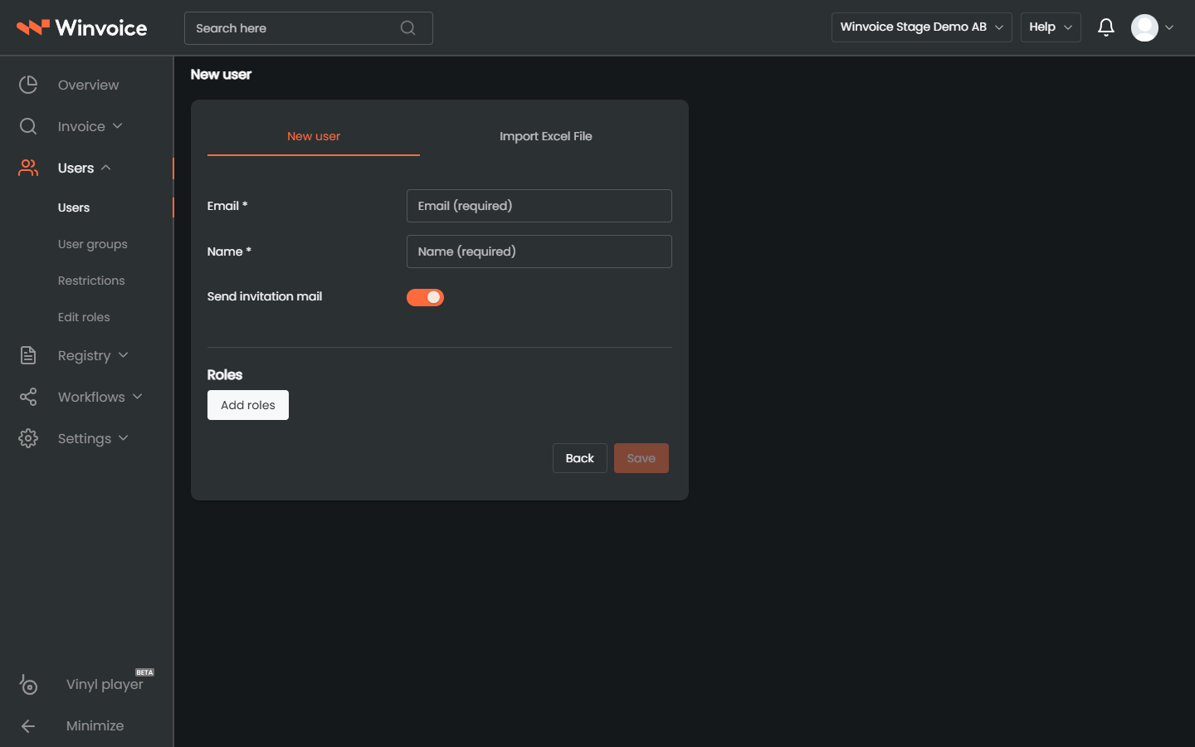Click the Registry document icon

[x=28, y=355]
